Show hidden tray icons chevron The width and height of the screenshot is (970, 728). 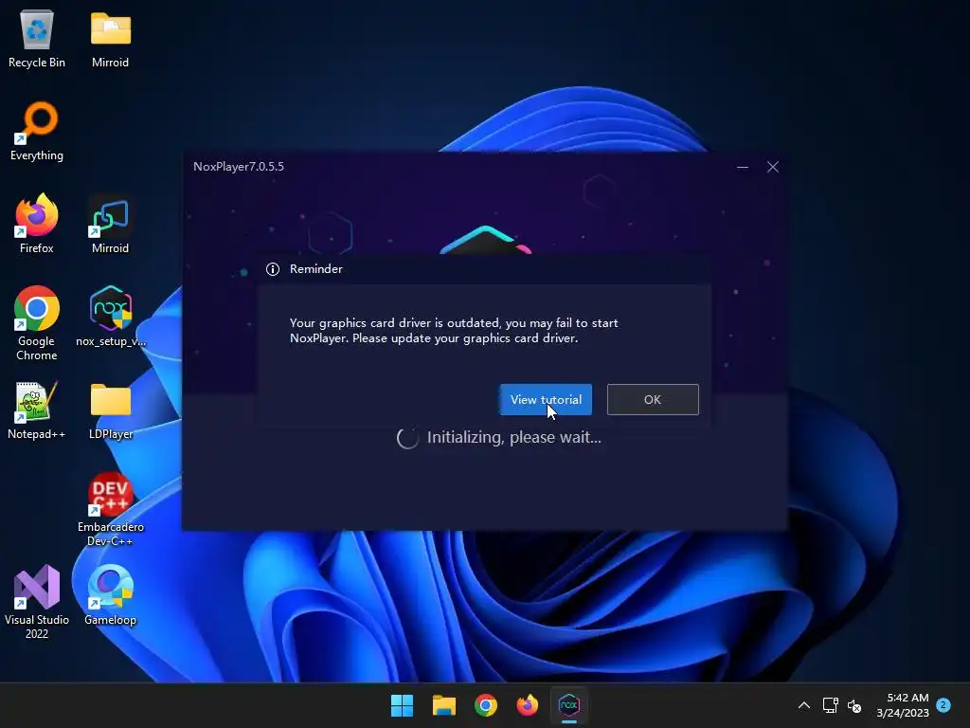[x=803, y=705]
